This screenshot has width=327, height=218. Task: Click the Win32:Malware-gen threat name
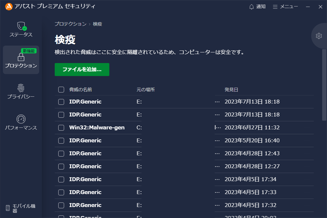97,127
